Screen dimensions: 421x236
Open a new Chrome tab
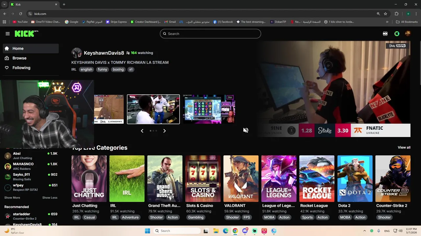point(64,5)
